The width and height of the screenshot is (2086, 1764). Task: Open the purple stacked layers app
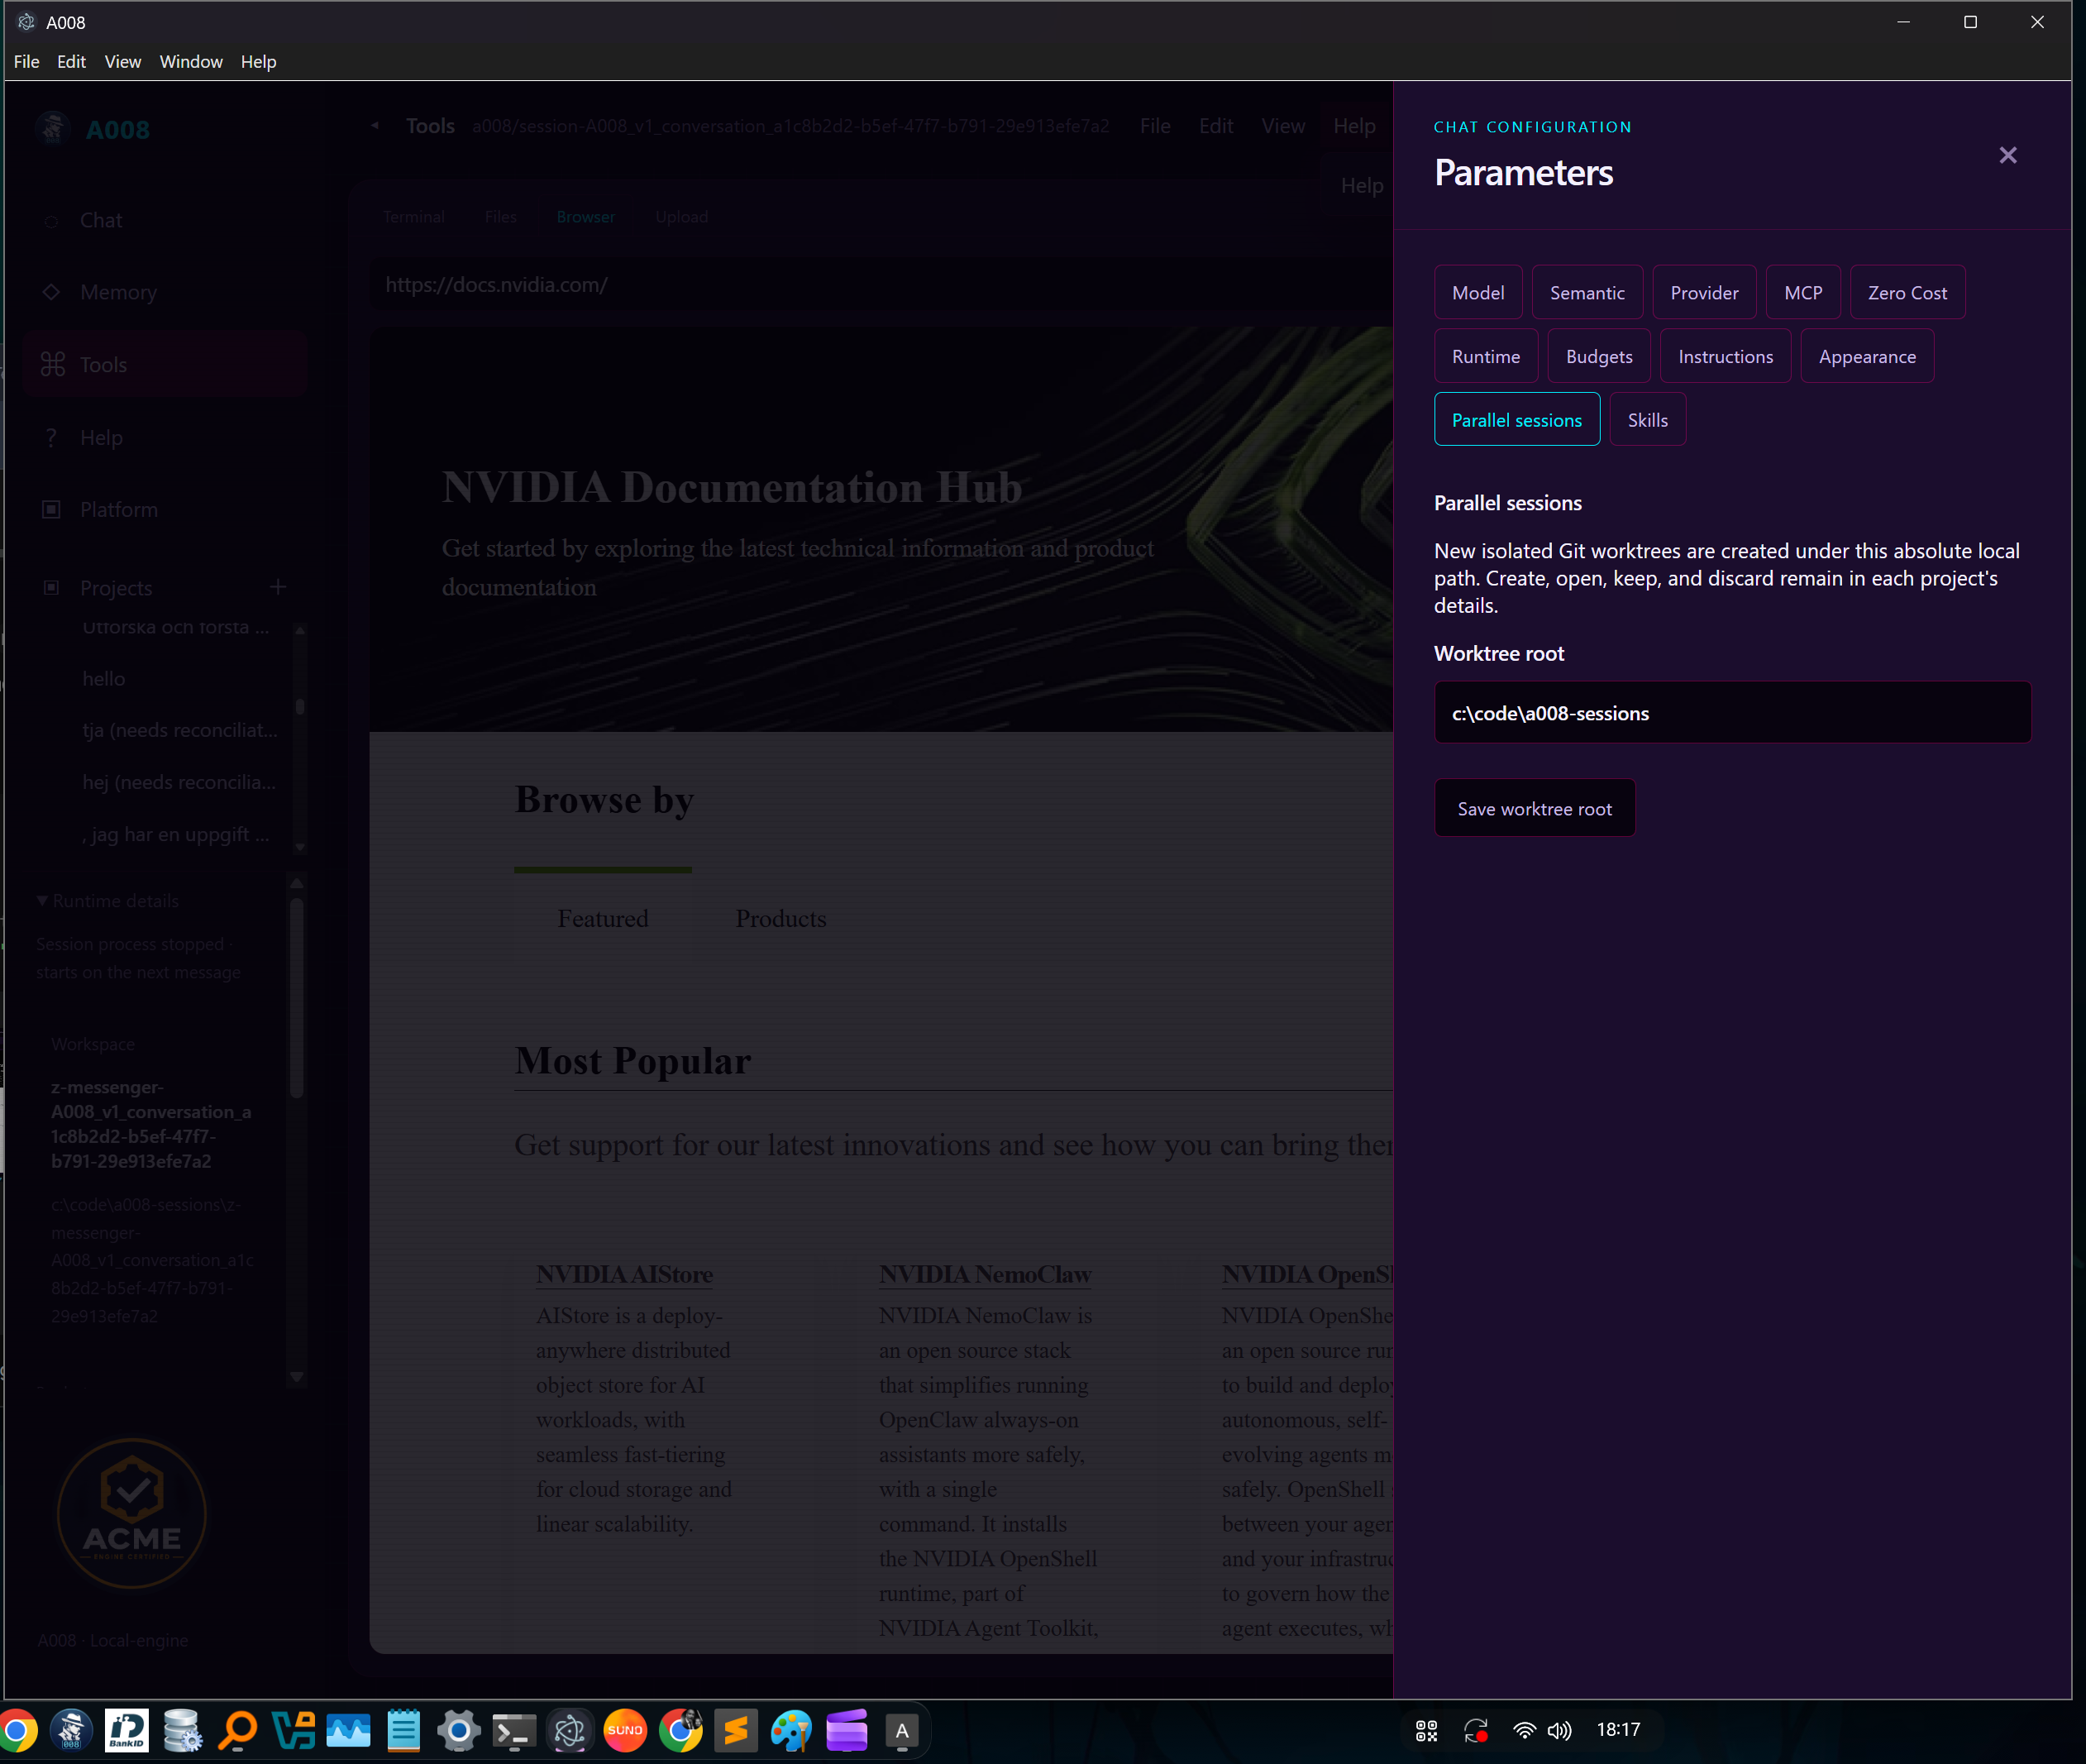tap(847, 1730)
